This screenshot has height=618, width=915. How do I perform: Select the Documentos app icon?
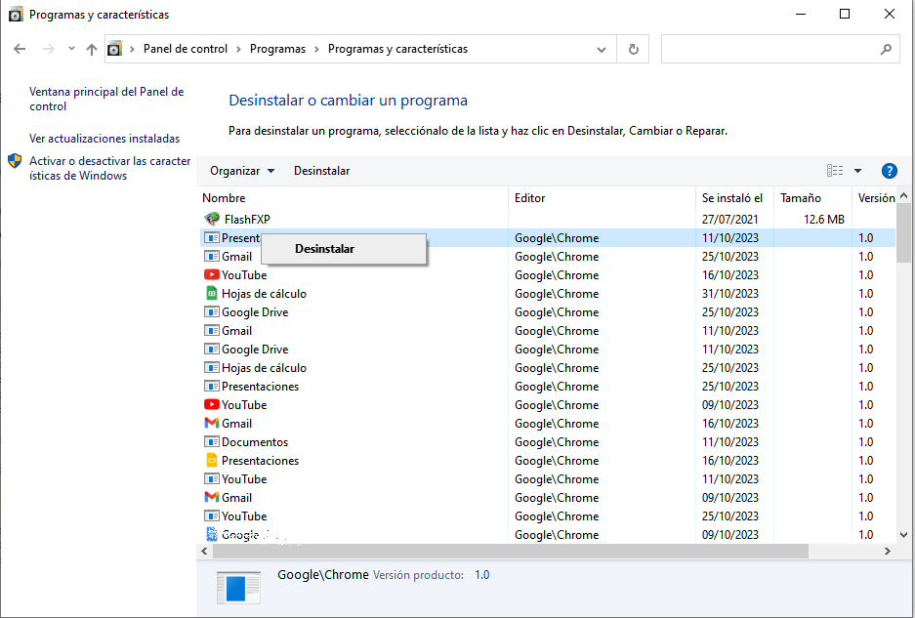pos(211,441)
